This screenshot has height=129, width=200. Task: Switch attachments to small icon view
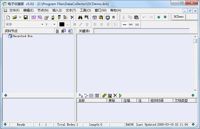[86, 95]
